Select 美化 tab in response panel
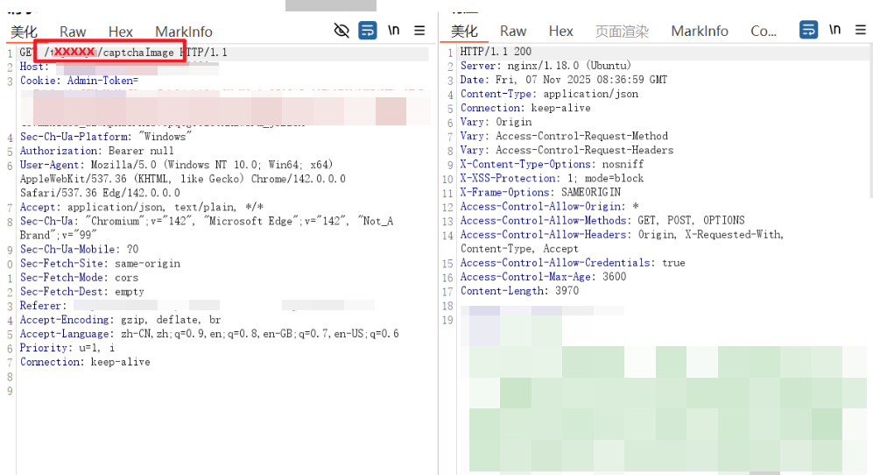873x475 pixels. pyautogui.click(x=464, y=32)
